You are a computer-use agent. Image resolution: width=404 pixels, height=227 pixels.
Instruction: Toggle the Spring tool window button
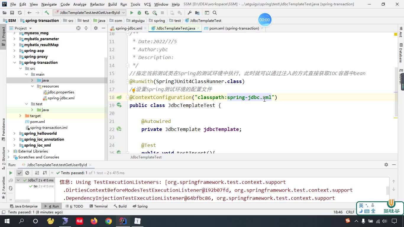point(140,206)
